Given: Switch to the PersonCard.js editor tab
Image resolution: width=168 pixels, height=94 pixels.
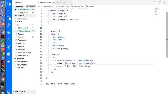Looking at the screenshot, I should click(x=46, y=2).
